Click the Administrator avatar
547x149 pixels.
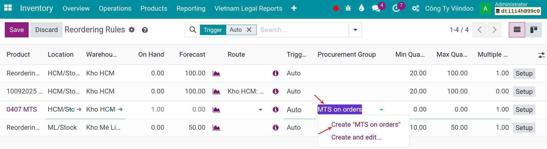pos(485,8)
